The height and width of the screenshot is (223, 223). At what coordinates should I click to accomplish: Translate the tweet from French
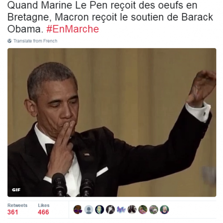point(35,41)
